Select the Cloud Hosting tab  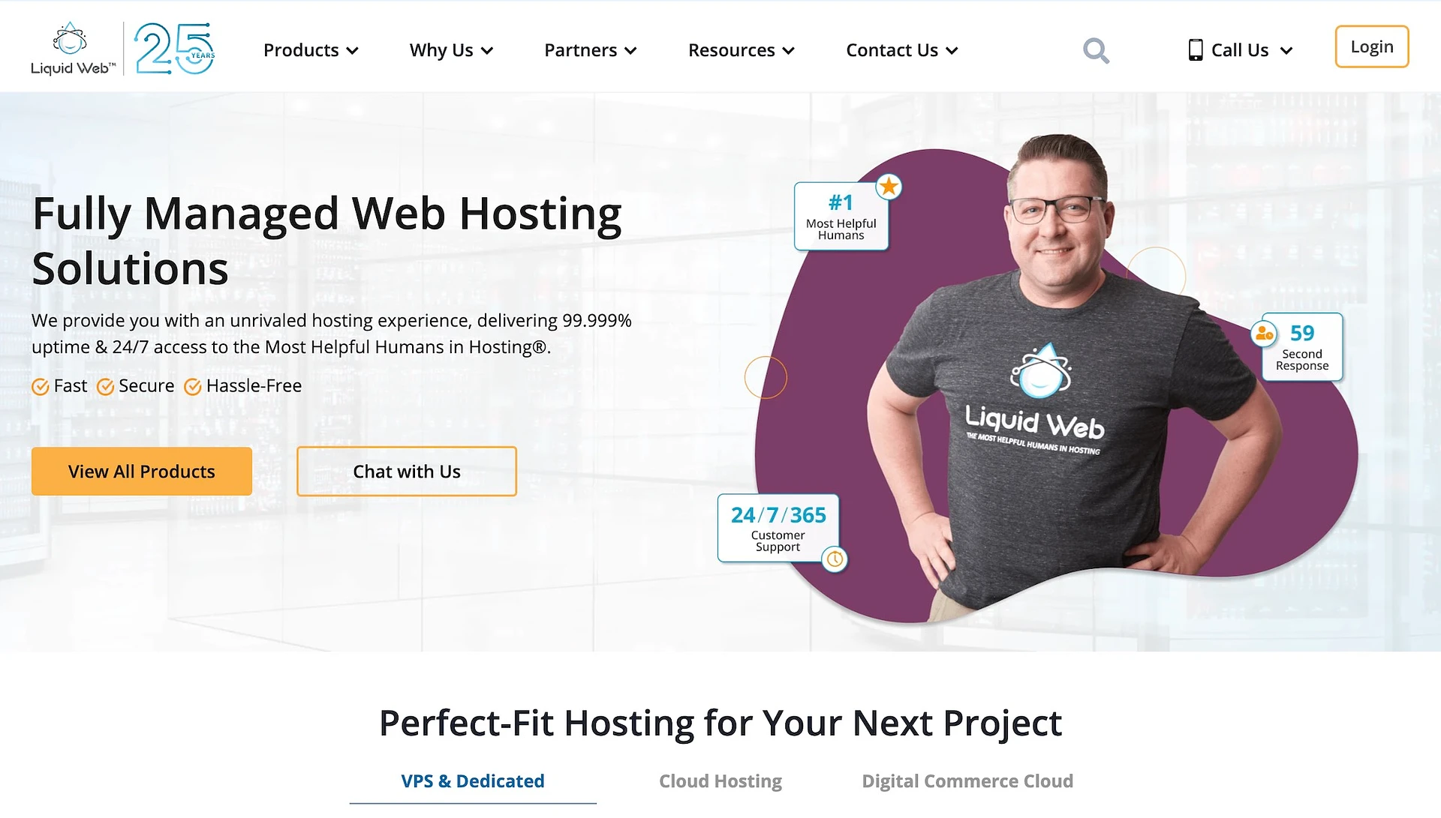coord(720,781)
